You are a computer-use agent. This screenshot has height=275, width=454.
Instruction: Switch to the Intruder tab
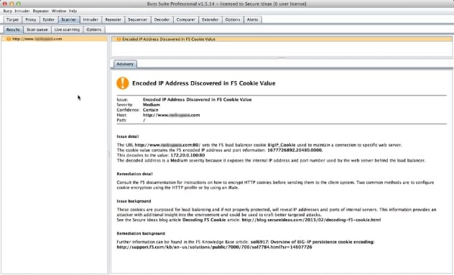pyautogui.click(x=91, y=19)
